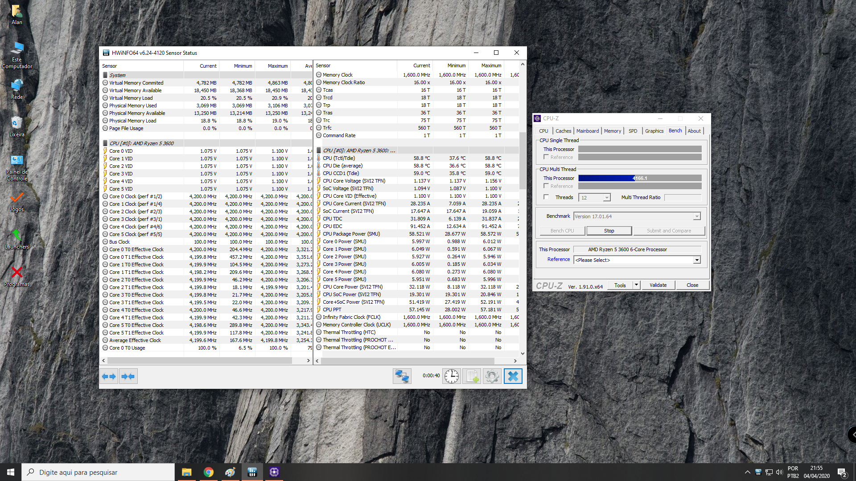Click HWiNFO collapse panes arrows icon
The image size is (856, 481).
tap(128, 376)
